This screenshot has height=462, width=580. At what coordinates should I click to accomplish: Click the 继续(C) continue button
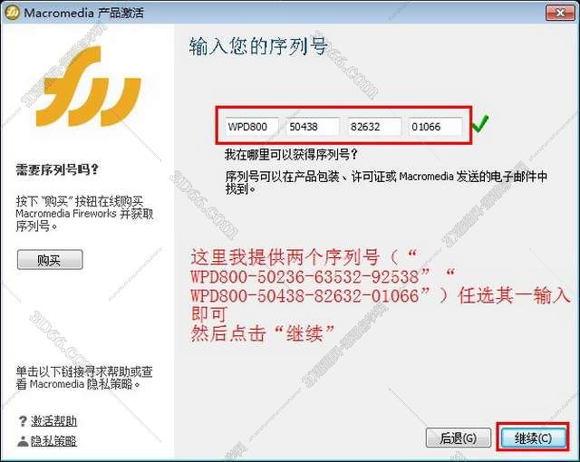(x=533, y=438)
